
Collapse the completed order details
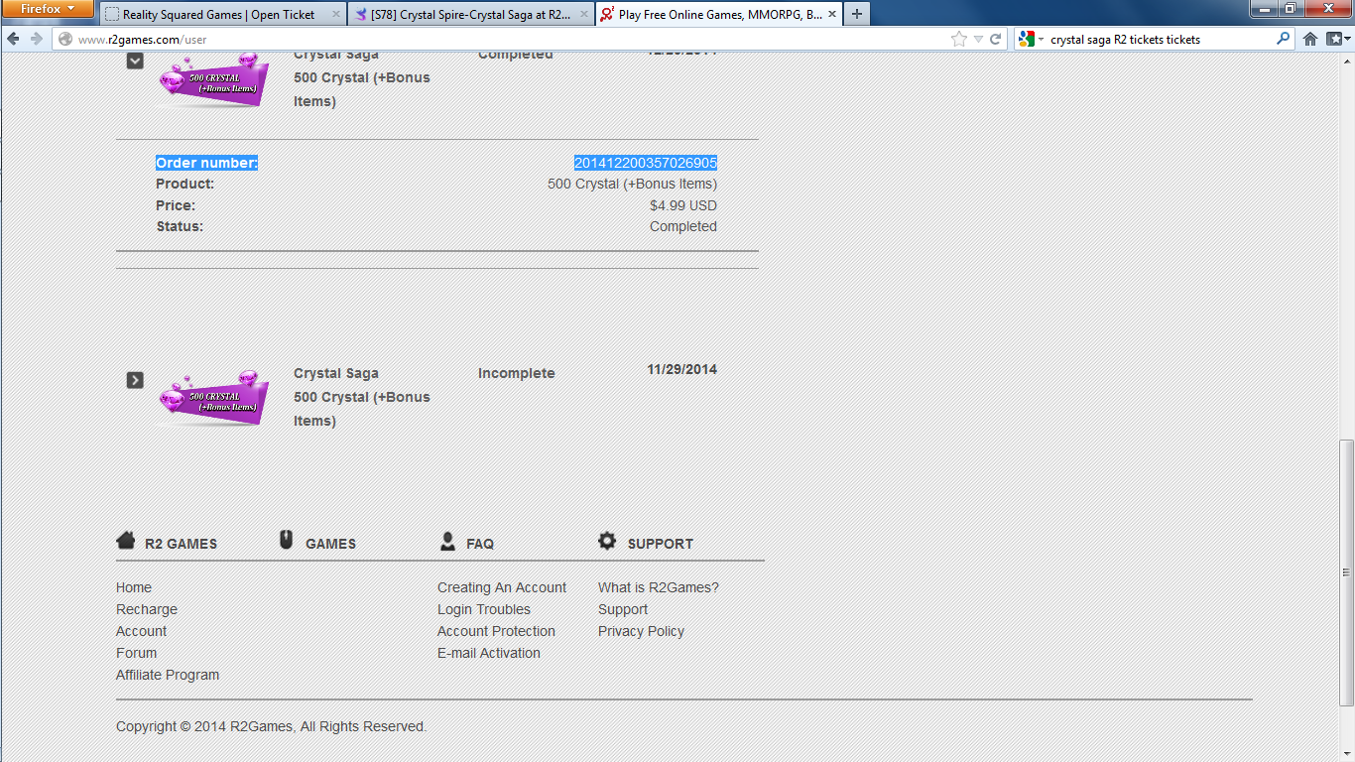point(135,61)
